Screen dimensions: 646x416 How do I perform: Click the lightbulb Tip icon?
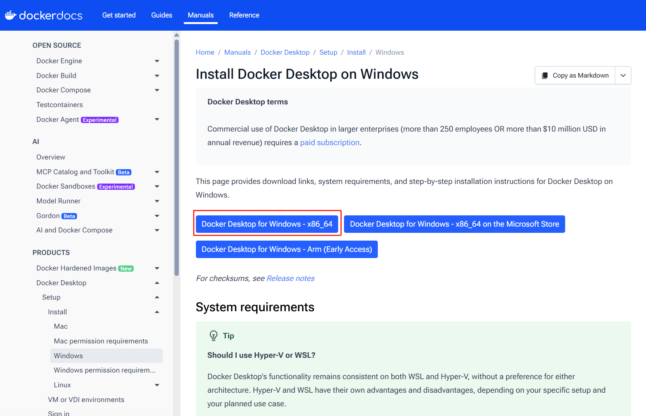pos(213,336)
